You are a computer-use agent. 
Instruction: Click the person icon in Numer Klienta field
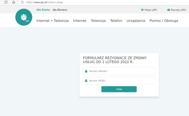pos(86,71)
